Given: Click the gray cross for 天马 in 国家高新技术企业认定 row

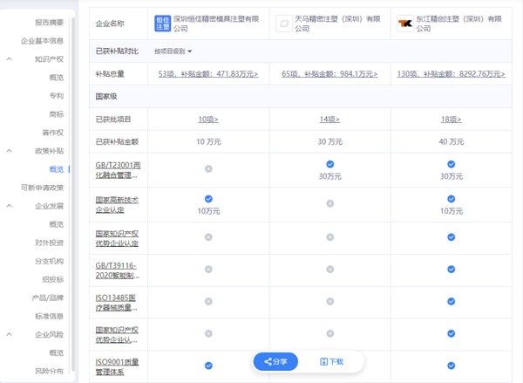Looking at the screenshot, I should click(329, 203).
